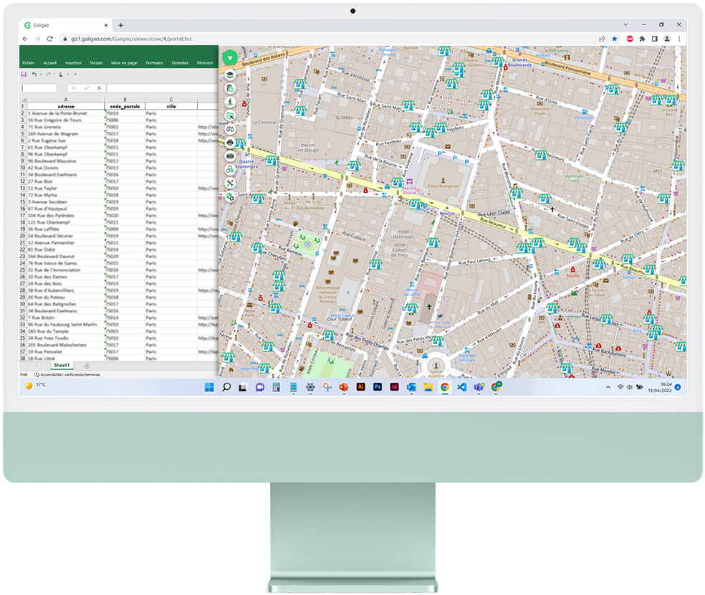This screenshot has height=595, width=705.
Task: Open the wrench and screwdriver tools icon
Action: click(x=230, y=183)
